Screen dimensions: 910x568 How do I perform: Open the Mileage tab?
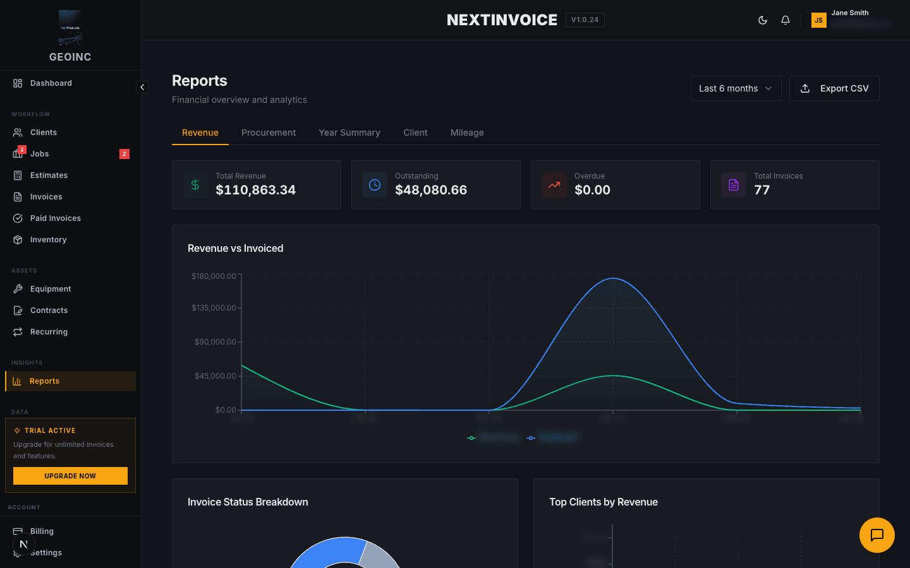point(467,133)
